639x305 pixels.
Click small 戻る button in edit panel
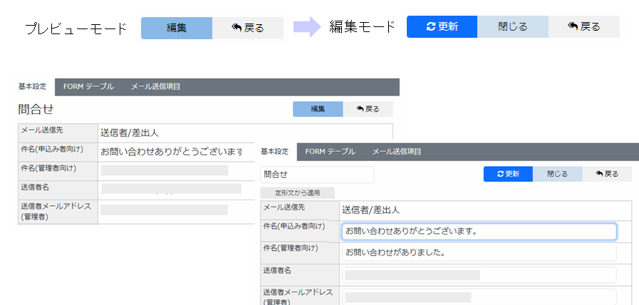pos(607,174)
